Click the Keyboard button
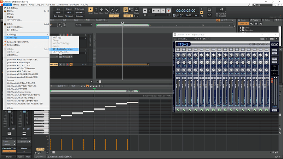Image resolution: width=283 pixels, height=159 pixels. 79,16
